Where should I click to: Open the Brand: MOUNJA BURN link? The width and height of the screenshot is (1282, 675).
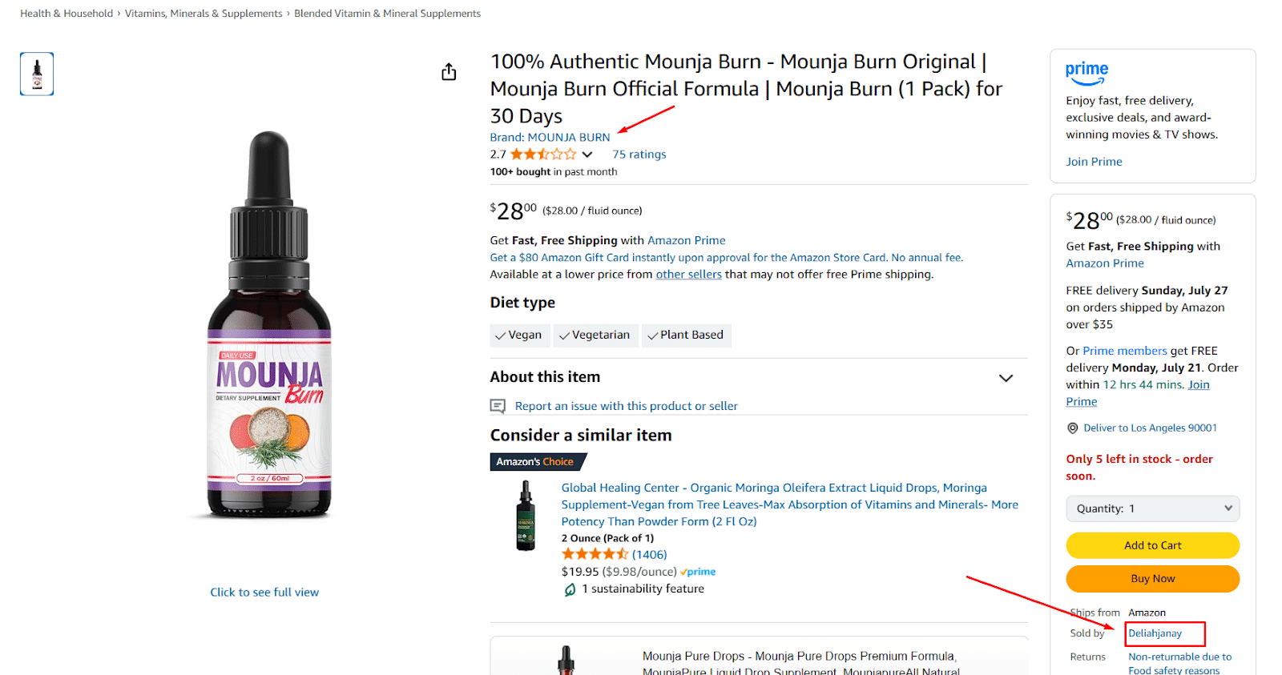[x=550, y=138]
